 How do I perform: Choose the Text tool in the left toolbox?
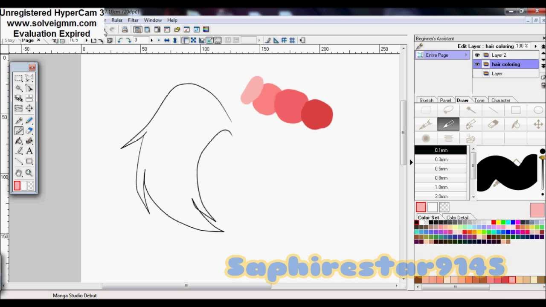pyautogui.click(x=29, y=151)
